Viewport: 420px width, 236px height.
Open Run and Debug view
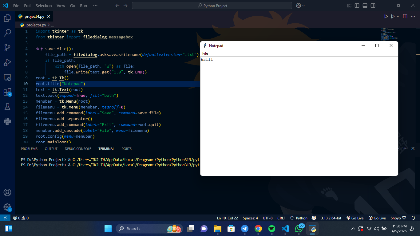point(7,62)
